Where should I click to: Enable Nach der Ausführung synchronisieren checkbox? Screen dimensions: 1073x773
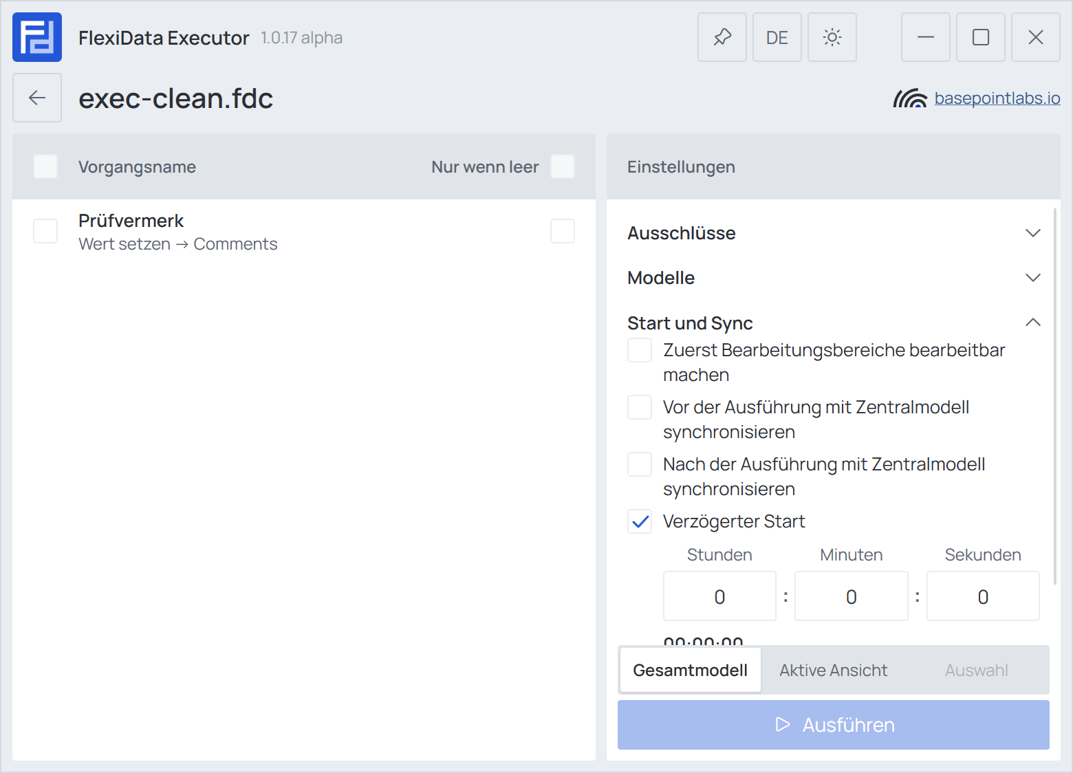click(x=640, y=464)
